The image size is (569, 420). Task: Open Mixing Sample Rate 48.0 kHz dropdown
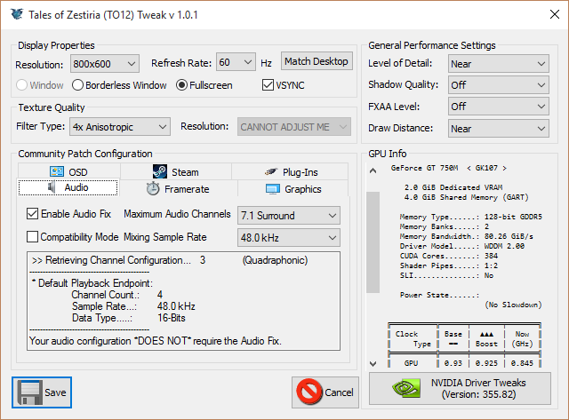click(x=289, y=238)
